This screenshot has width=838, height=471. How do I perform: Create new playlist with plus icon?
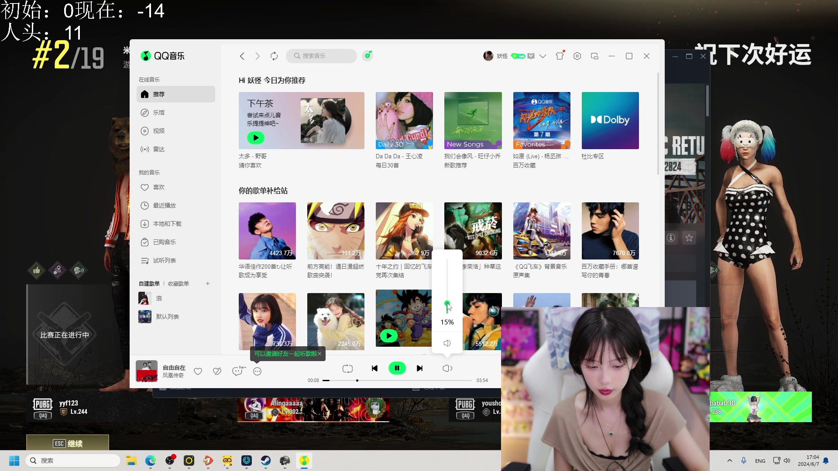point(208,283)
